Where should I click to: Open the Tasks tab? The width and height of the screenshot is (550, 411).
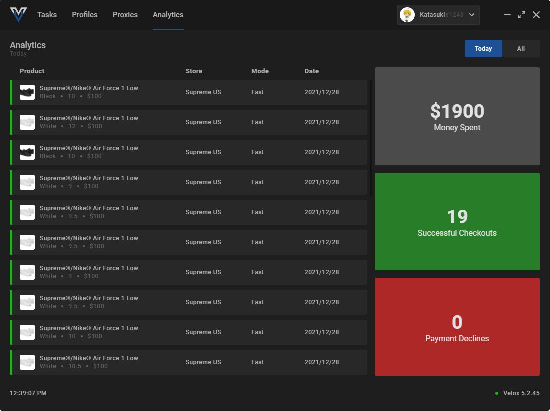point(47,14)
